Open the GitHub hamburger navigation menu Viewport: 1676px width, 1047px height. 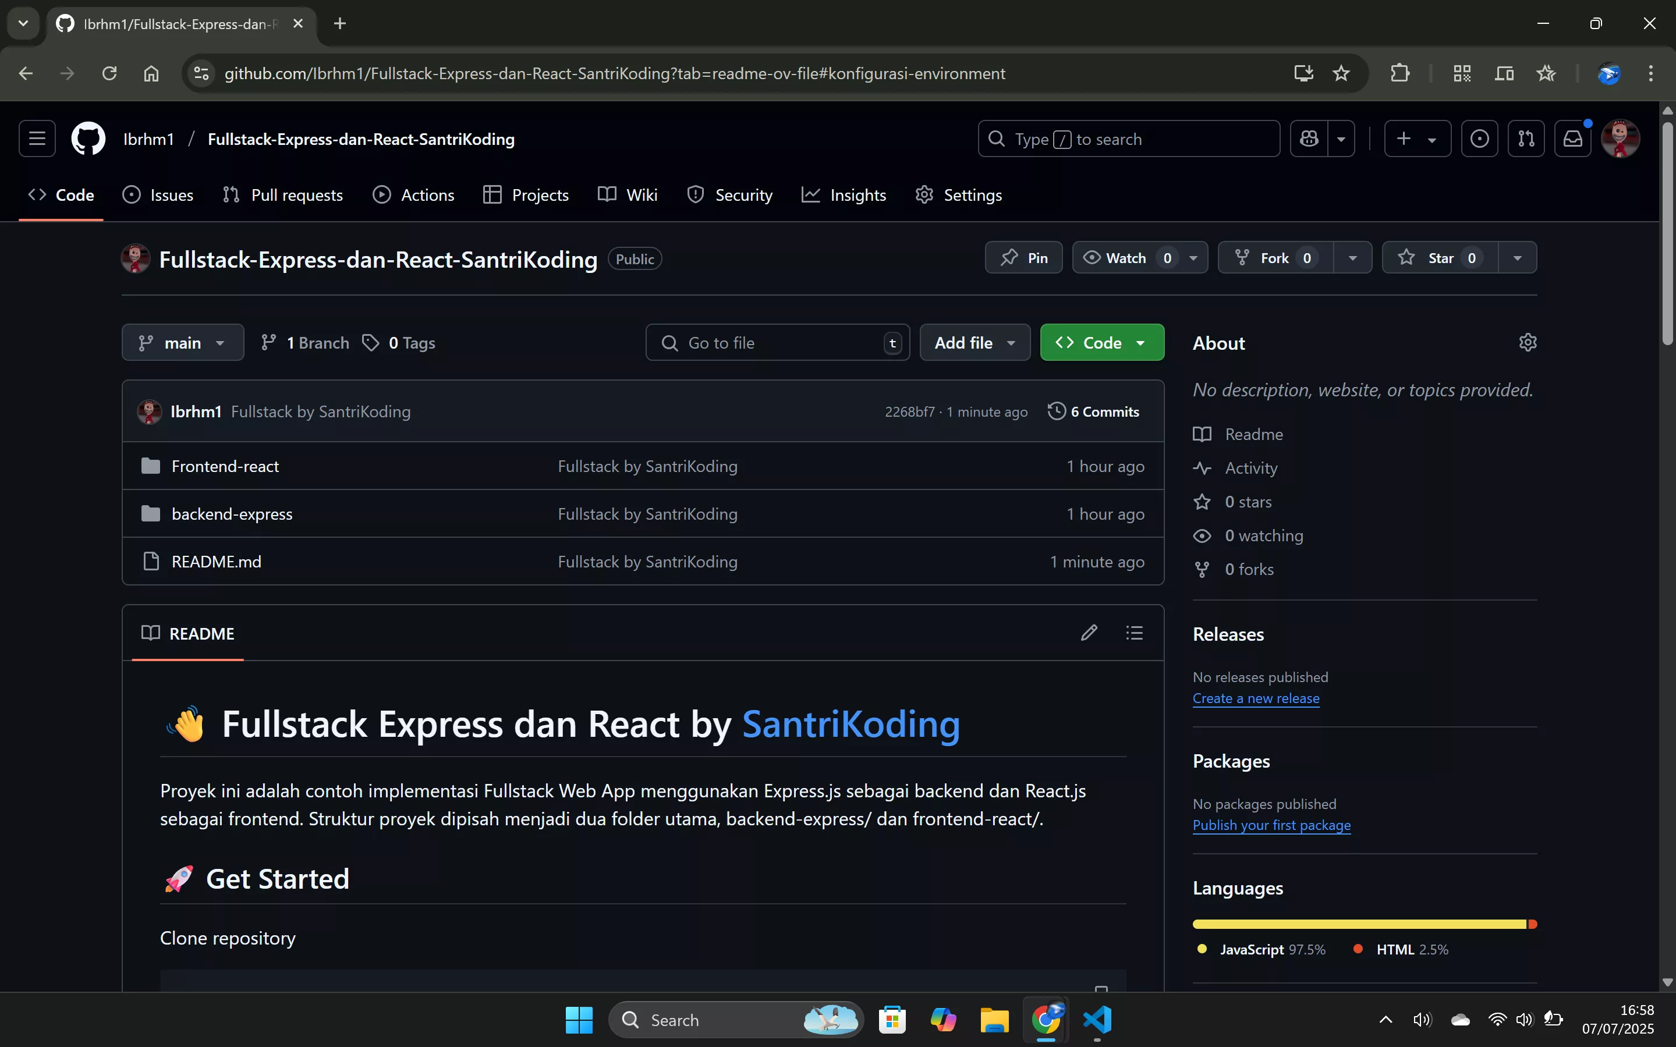point(37,139)
